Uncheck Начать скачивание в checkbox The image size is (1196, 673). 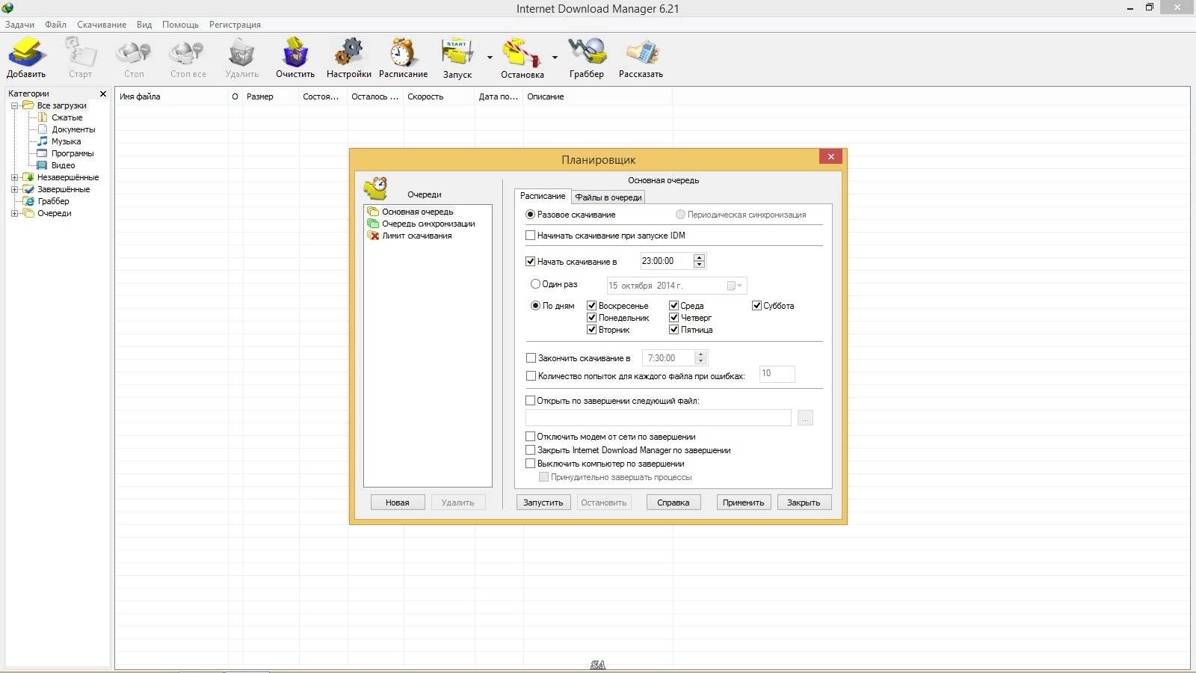point(531,262)
